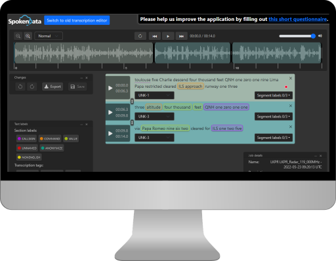The width and height of the screenshot is (336, 261).
Task: Toggle the ANONYMIZE section label
Action: (52, 148)
